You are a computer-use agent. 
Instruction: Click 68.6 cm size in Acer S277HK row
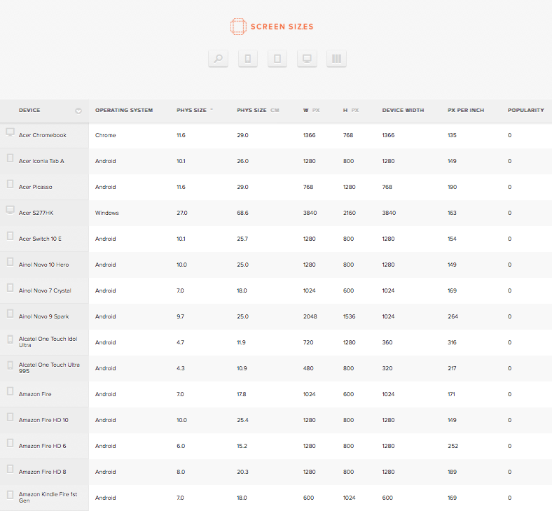[x=242, y=213]
